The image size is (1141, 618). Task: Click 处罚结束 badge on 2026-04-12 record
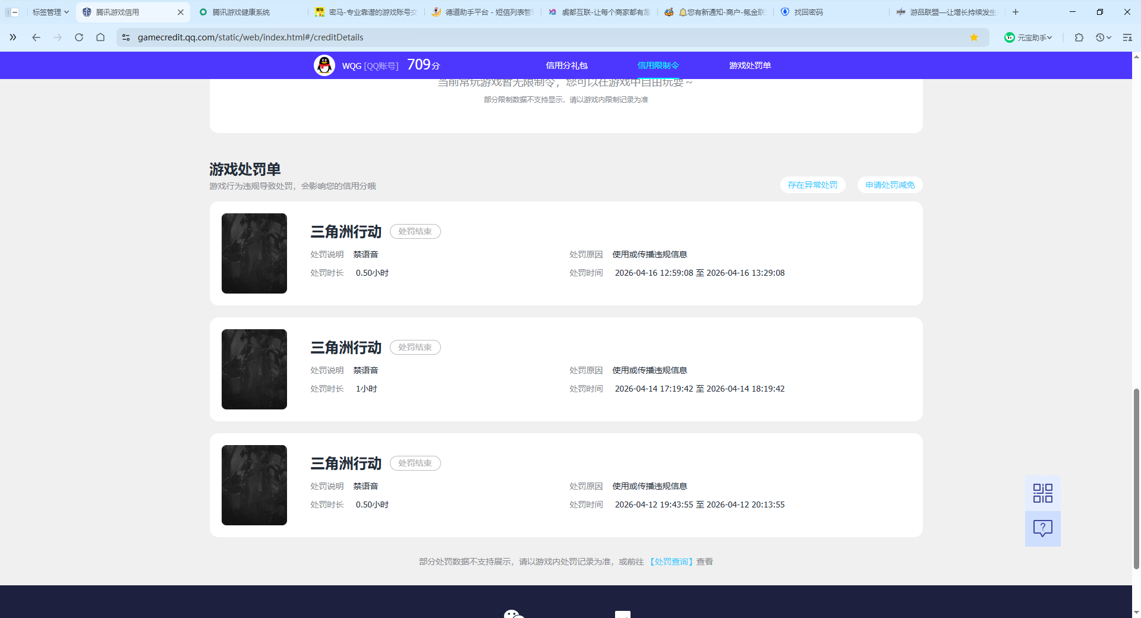point(415,463)
